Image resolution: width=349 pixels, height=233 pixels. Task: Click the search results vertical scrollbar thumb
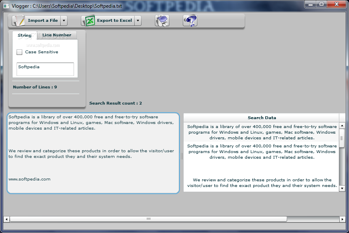(342, 138)
